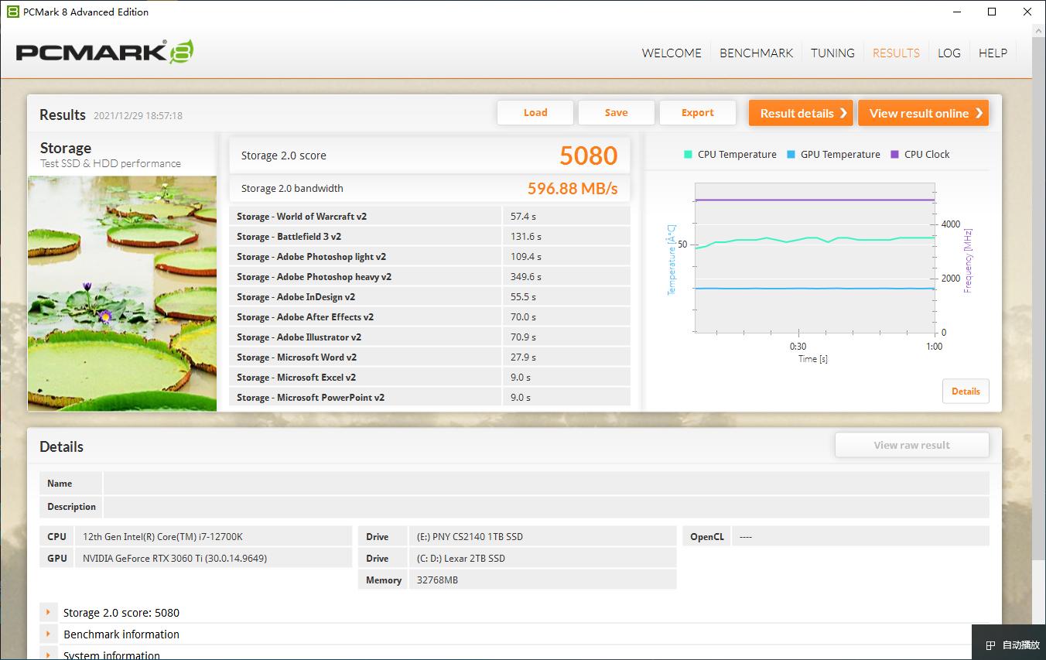Open the LOG tab
Image resolution: width=1046 pixels, height=660 pixels.
[949, 53]
